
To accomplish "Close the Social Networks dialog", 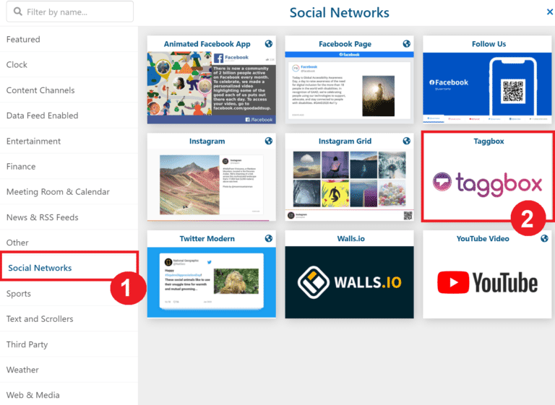I will click(549, 12).
